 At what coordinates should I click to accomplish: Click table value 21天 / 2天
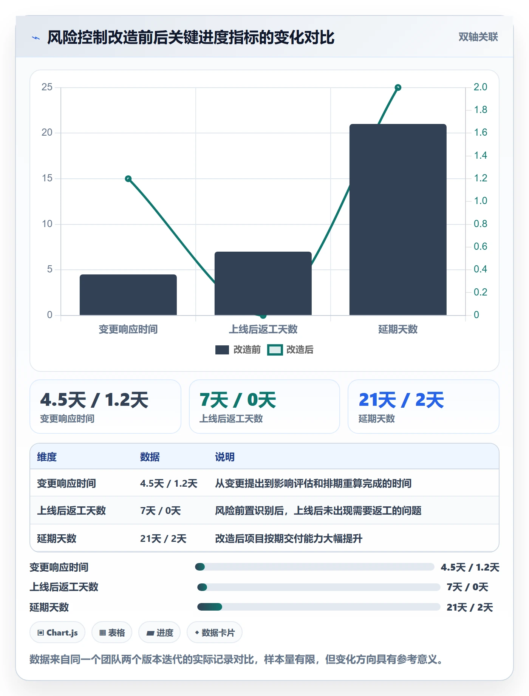163,538
